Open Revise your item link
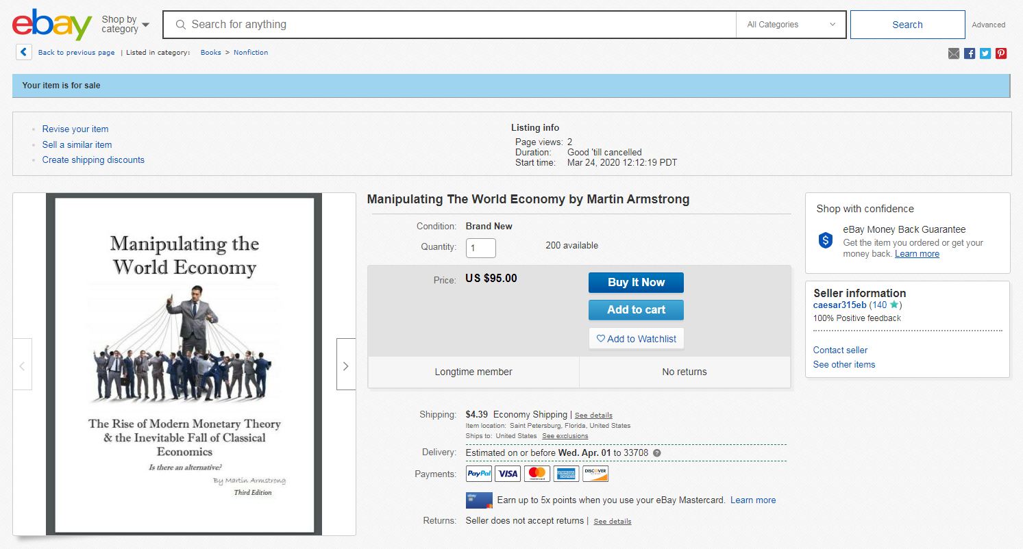 point(75,129)
